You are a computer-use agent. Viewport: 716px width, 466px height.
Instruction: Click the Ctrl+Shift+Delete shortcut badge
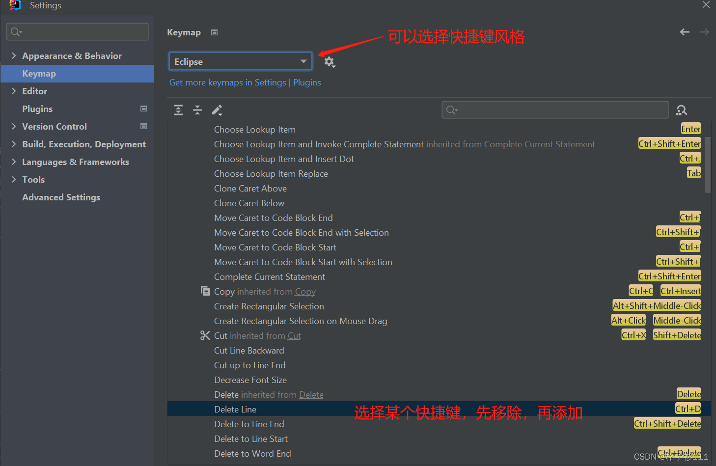[667, 423]
